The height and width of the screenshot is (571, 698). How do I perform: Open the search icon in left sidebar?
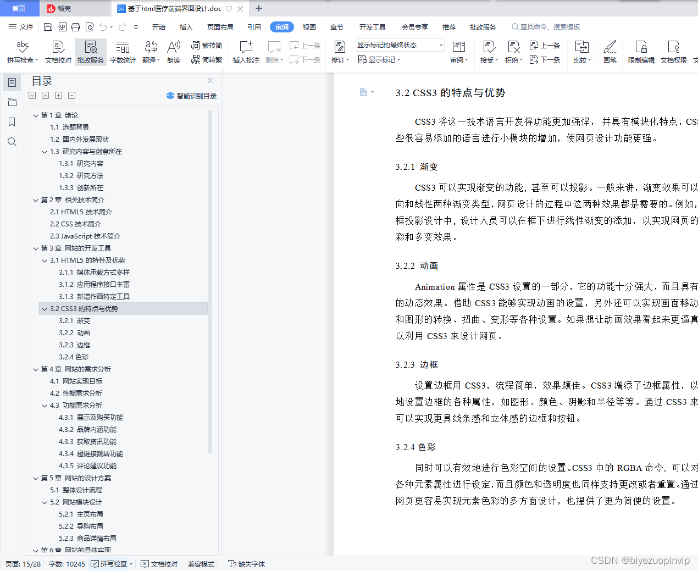(12, 142)
